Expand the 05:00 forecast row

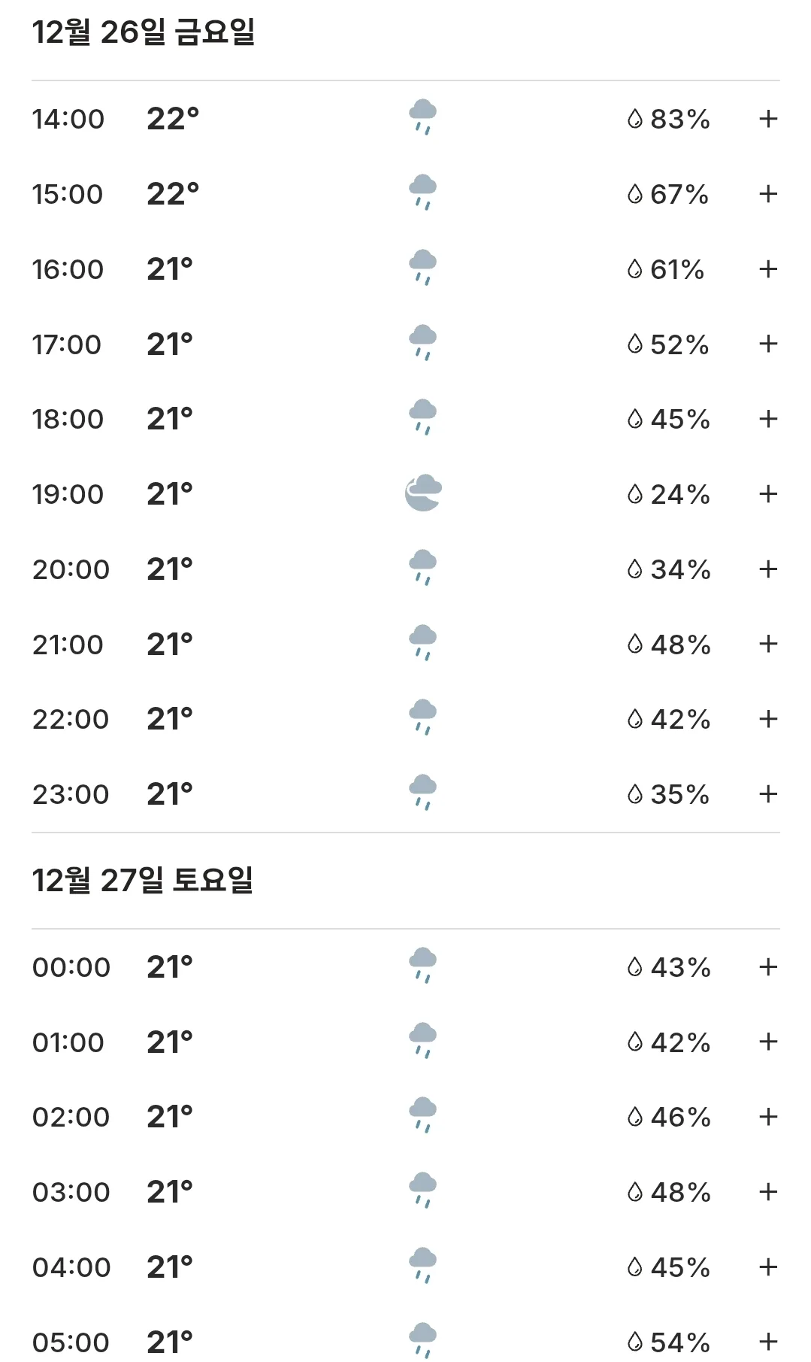coord(767,1342)
